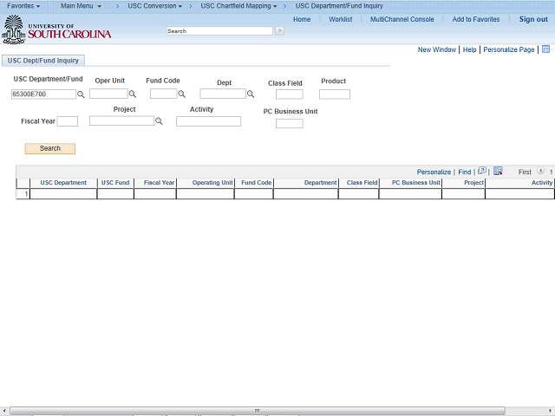Click the Fiscal Year input box

tap(68, 121)
